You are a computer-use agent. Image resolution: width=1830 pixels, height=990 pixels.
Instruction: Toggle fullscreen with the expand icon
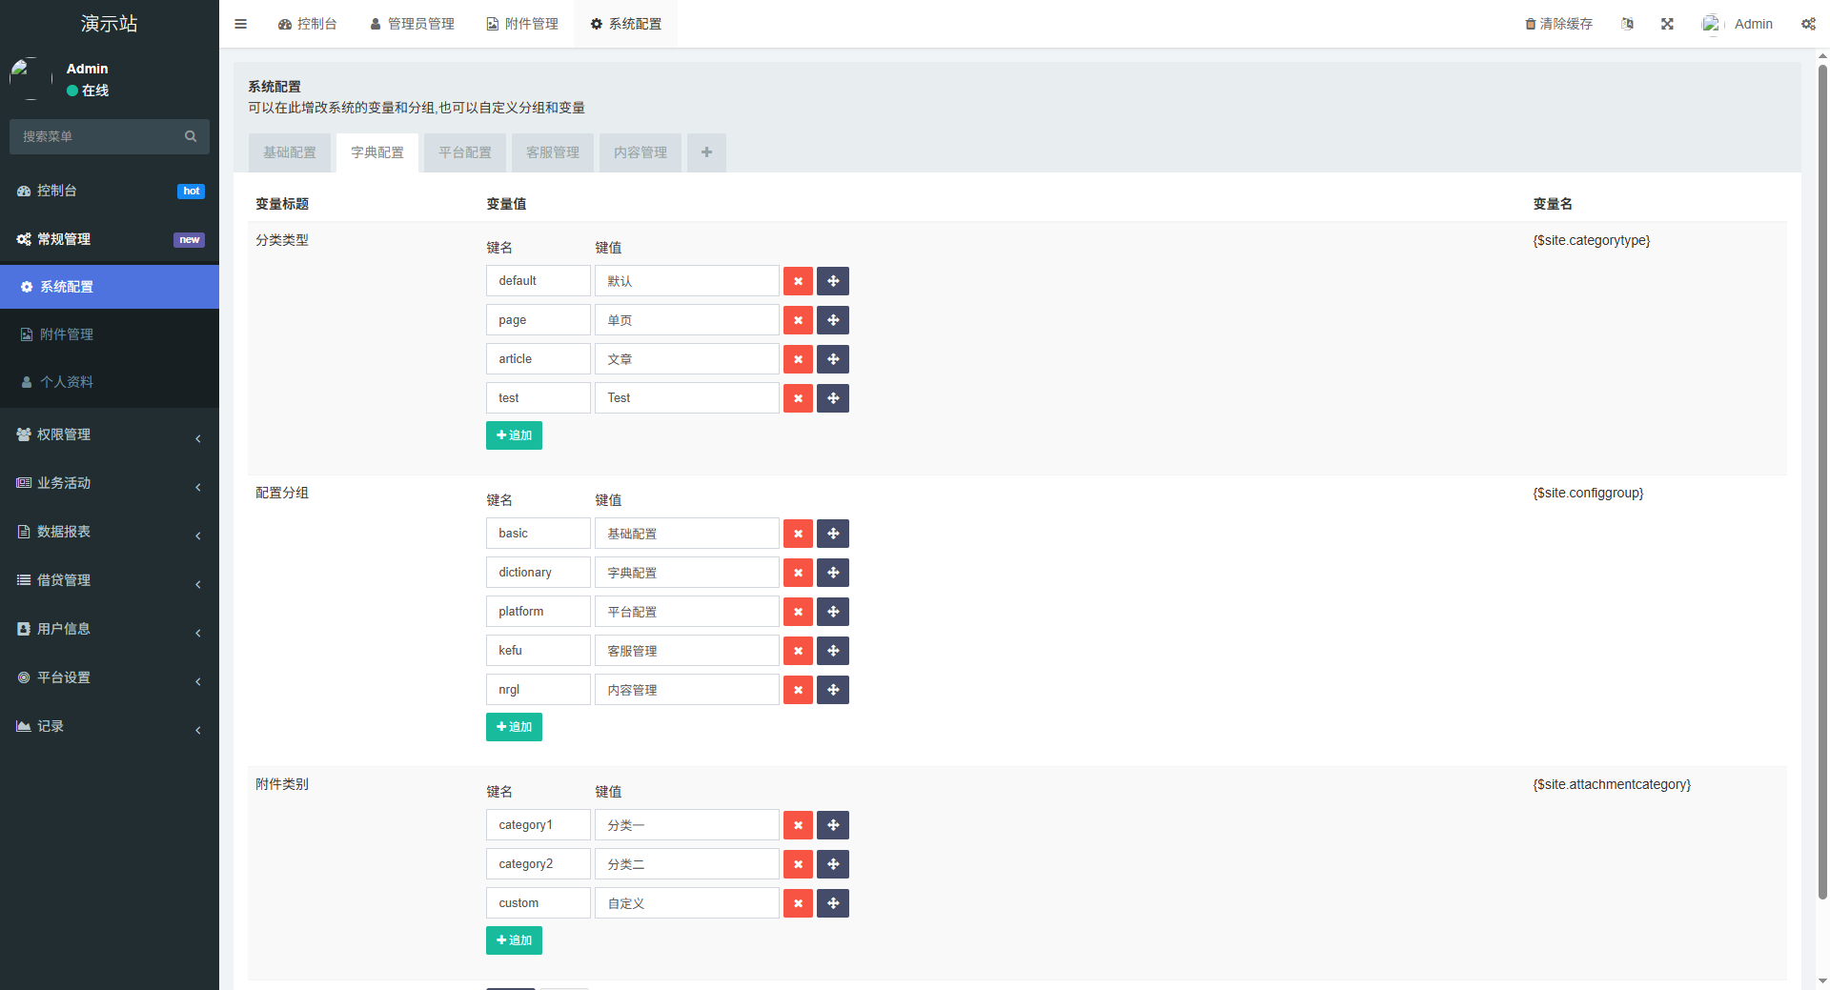(1666, 23)
